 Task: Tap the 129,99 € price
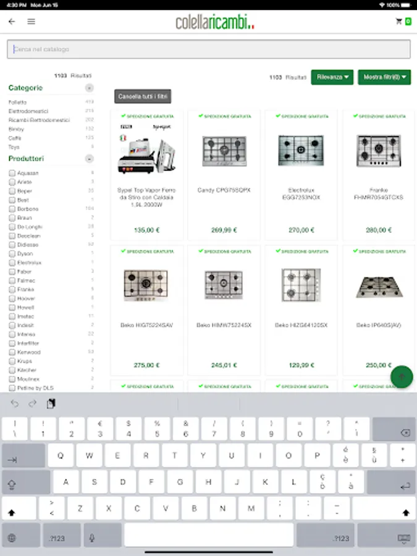(x=301, y=365)
